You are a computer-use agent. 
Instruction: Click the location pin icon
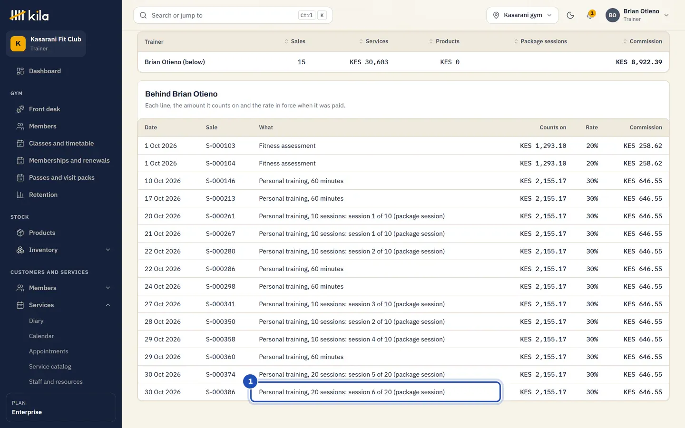(x=496, y=15)
